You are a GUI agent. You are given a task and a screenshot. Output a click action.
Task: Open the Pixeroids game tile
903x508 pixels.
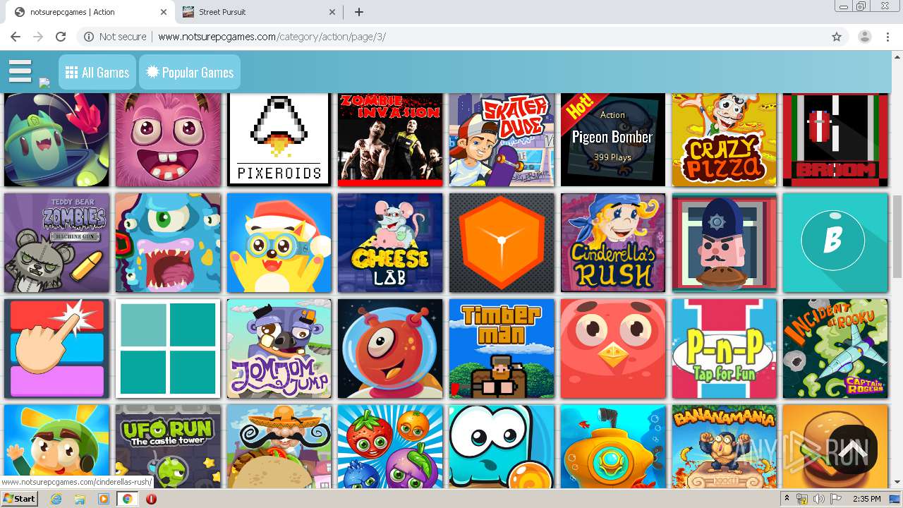pyautogui.click(x=279, y=139)
